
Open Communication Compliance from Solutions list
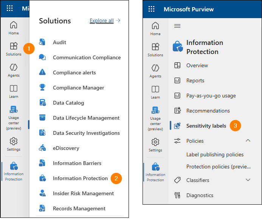click(x=87, y=57)
